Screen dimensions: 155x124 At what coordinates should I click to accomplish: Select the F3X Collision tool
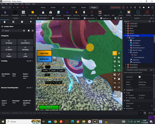pyautogui.click(x=119, y=66)
